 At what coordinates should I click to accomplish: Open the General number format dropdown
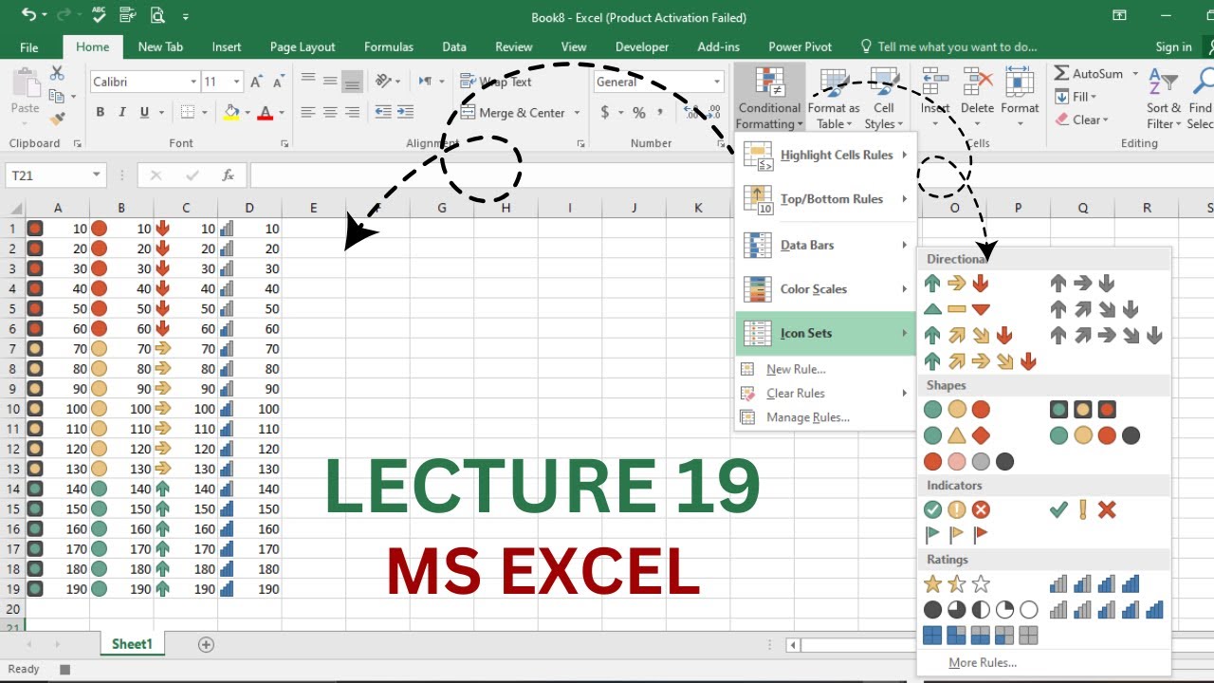pos(717,82)
